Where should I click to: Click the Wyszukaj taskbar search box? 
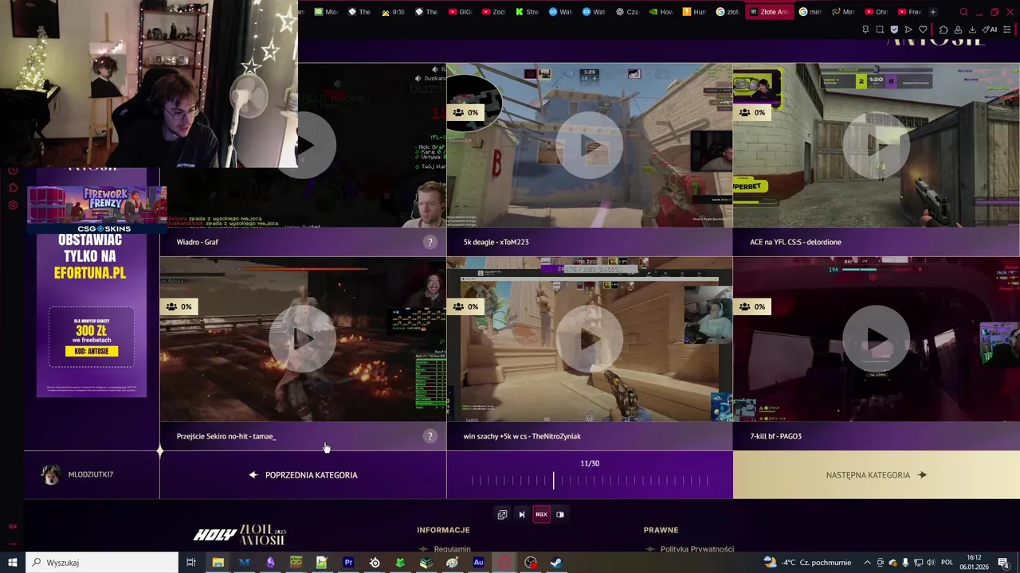tap(102, 563)
